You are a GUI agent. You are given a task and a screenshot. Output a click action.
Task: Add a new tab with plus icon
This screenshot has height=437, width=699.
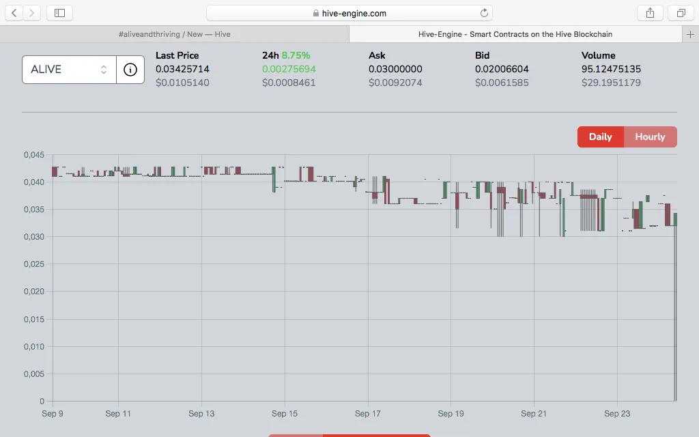tap(690, 34)
